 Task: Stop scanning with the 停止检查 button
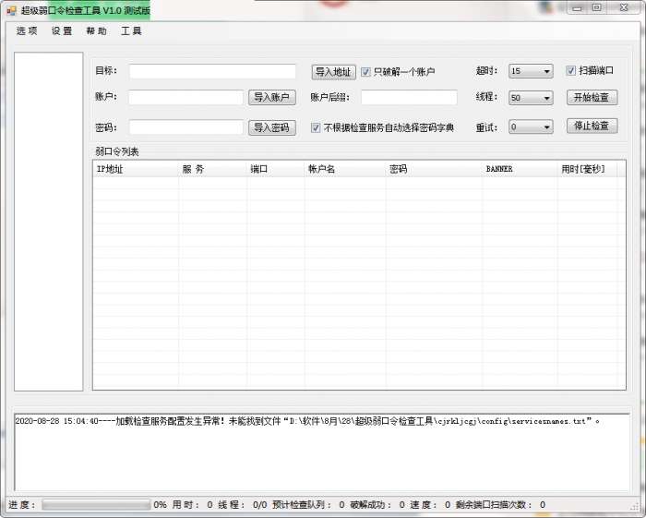point(592,126)
